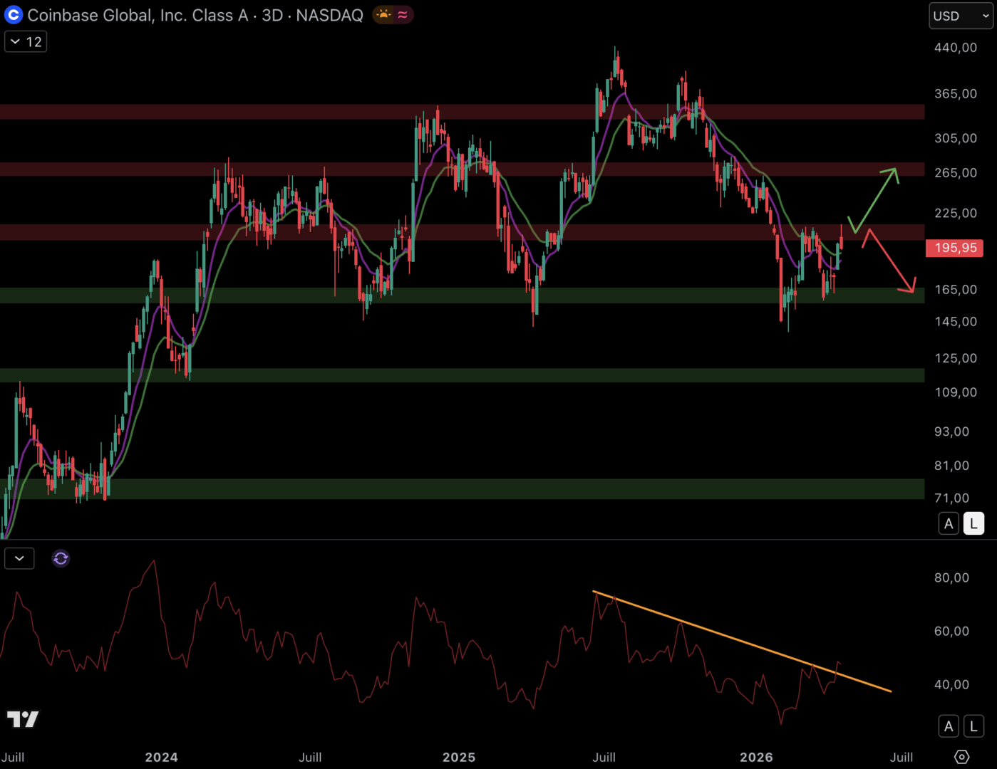Toggle auto scale 'A' on the lower indicator pane
Image resolution: width=997 pixels, height=769 pixels.
click(948, 726)
